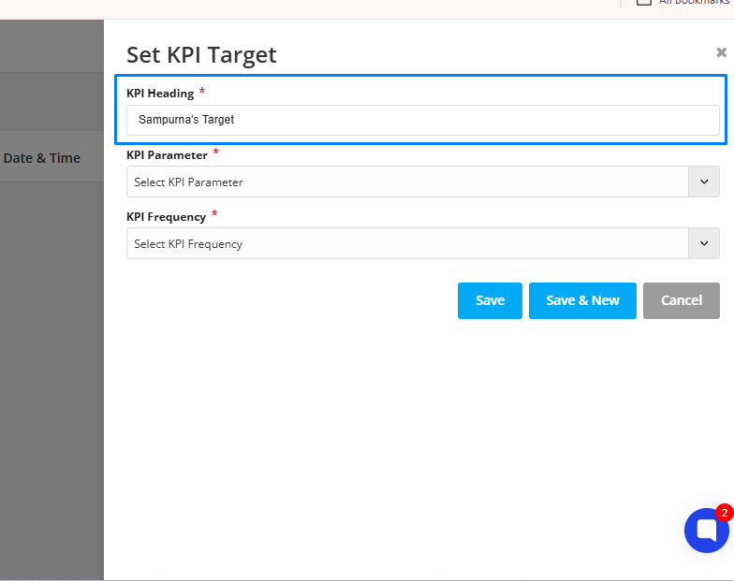Open the All Bookmarks folder icon
Screen dimensions: 734x581
(x=644, y=2)
